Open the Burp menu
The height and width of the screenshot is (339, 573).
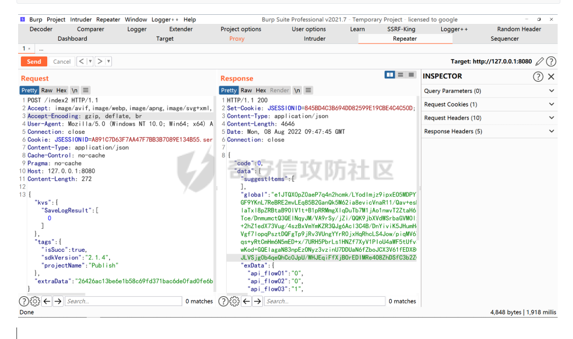tap(36, 19)
